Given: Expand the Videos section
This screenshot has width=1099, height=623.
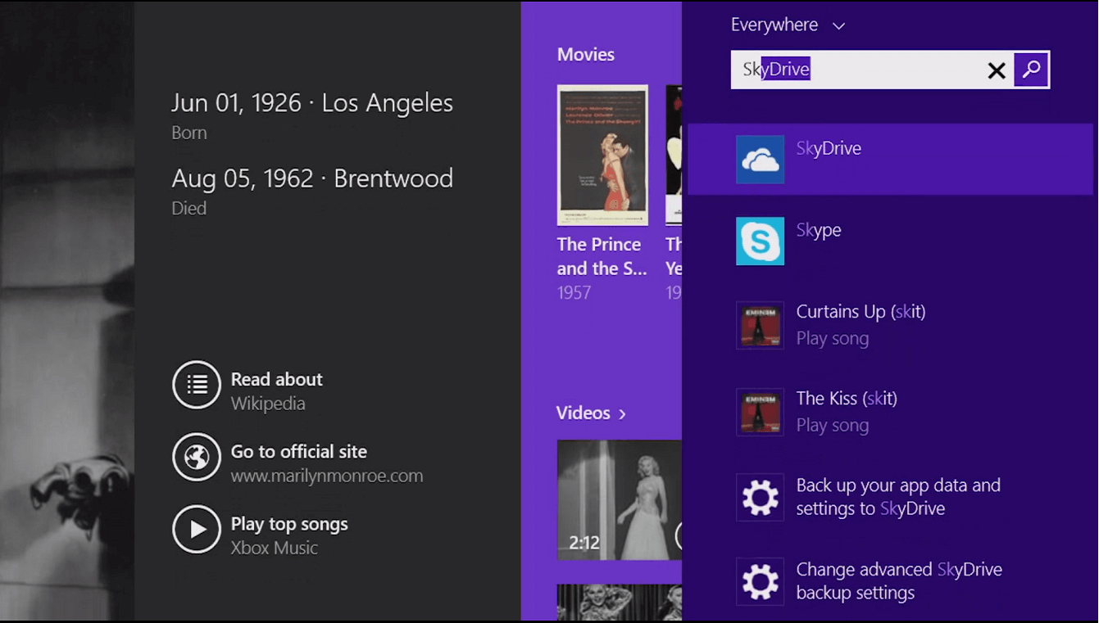Looking at the screenshot, I should point(592,413).
